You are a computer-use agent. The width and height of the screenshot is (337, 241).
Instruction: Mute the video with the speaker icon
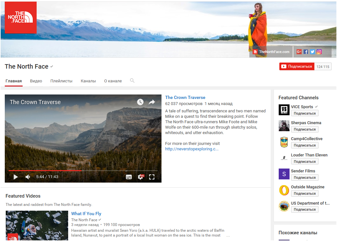coord(28,177)
